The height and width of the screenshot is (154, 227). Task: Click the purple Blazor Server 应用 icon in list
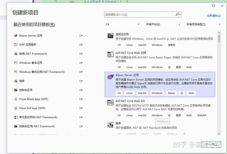[x=110, y=77]
